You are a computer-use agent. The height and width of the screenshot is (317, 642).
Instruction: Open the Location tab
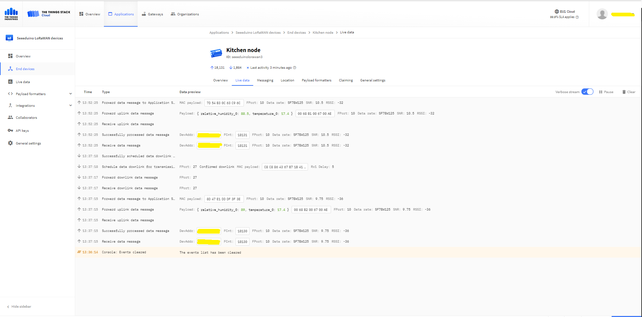coord(287,80)
